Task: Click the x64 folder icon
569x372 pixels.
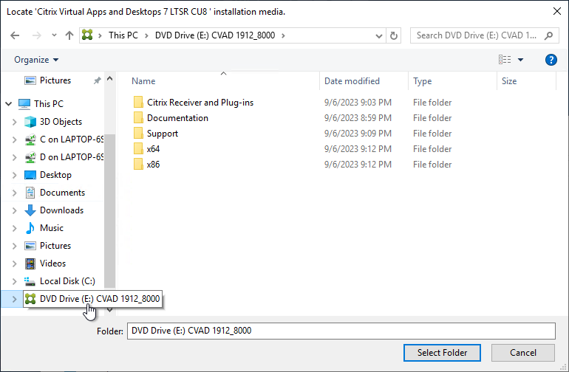Action: click(138, 149)
